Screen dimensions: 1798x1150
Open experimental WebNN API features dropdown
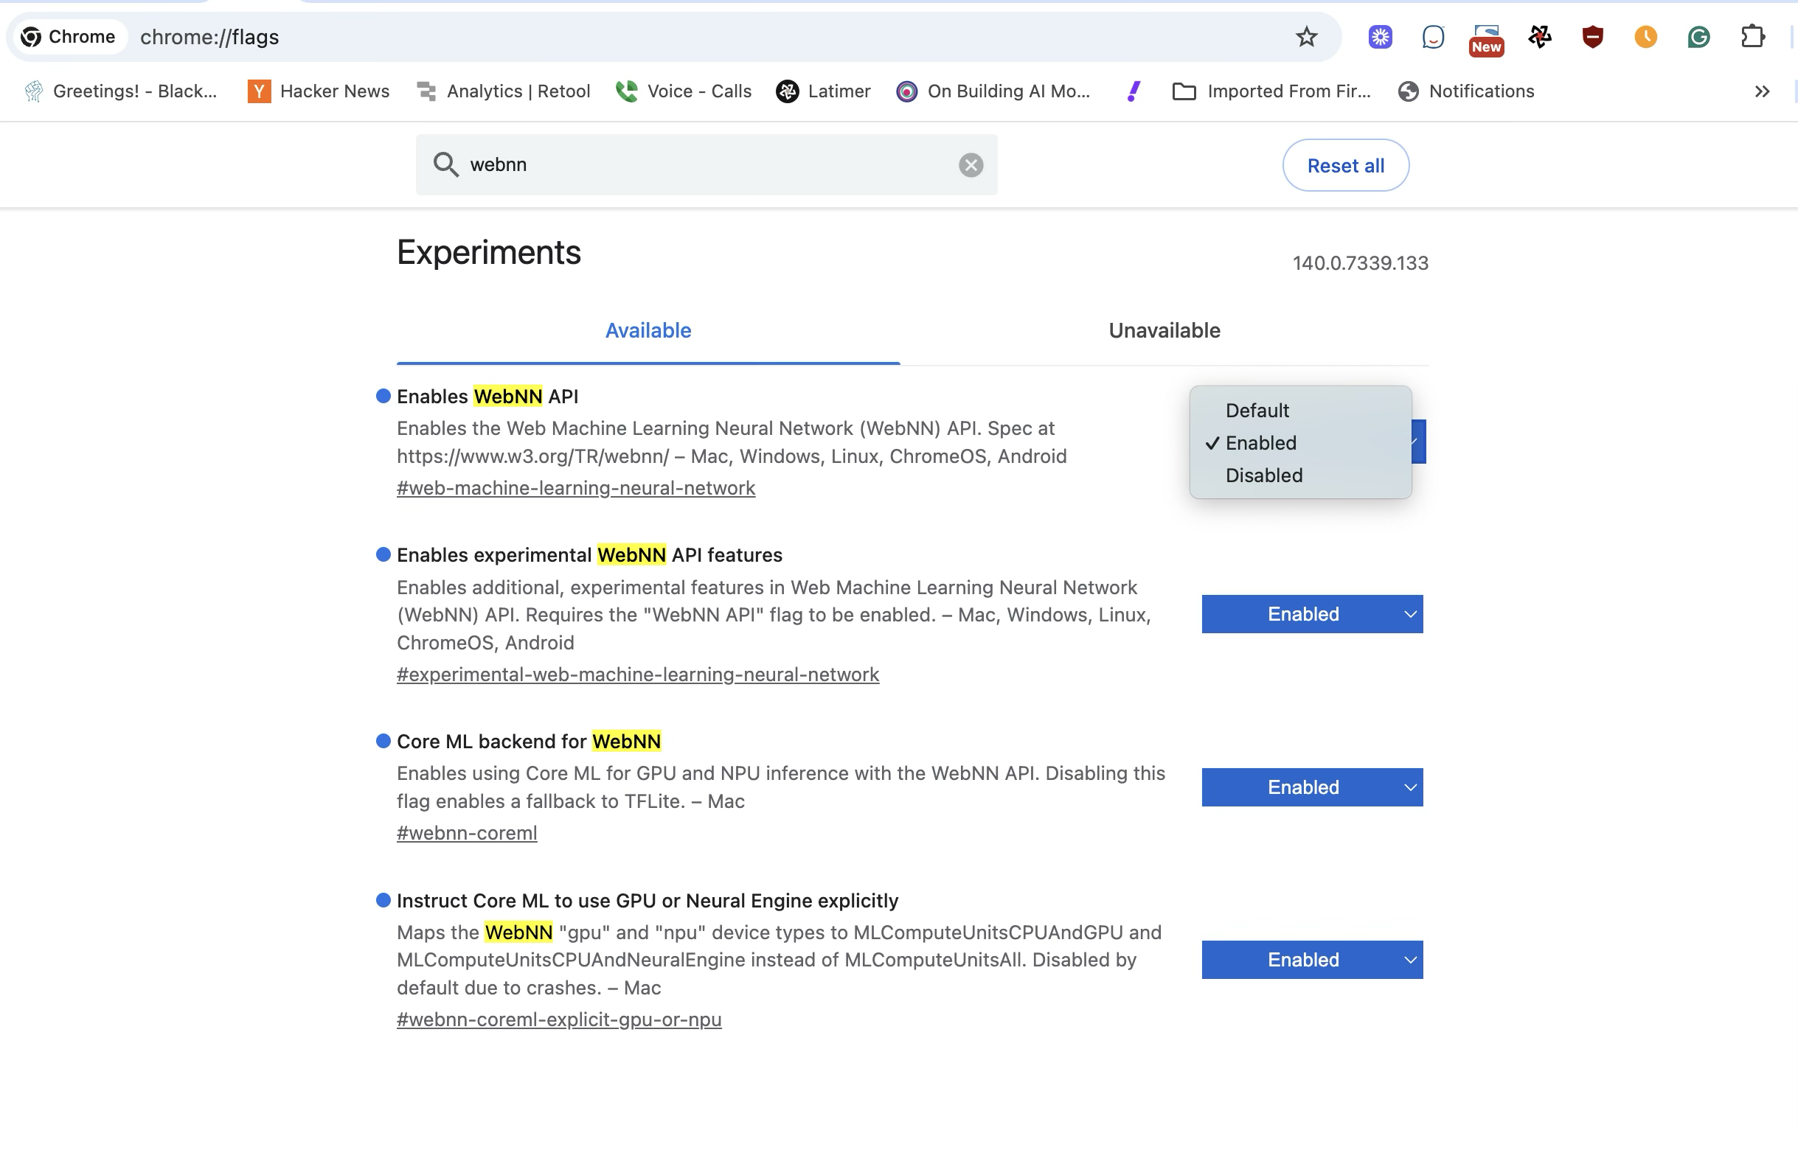pos(1311,614)
